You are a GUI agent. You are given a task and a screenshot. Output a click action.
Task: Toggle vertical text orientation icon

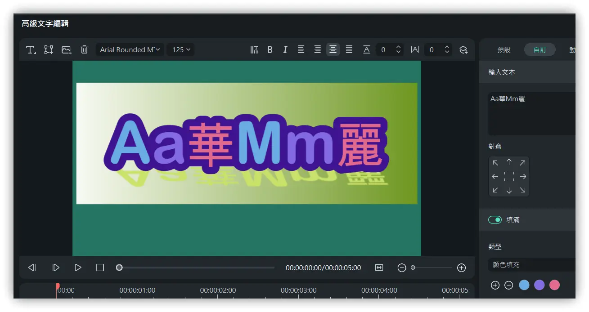pos(254,49)
